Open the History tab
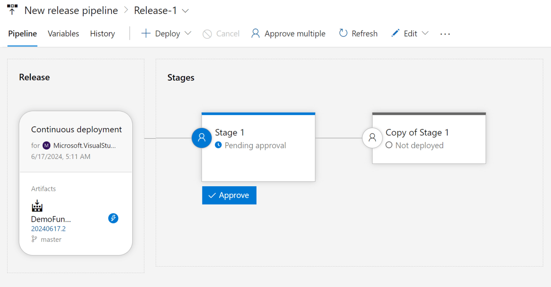The height and width of the screenshot is (287, 551). coord(102,33)
